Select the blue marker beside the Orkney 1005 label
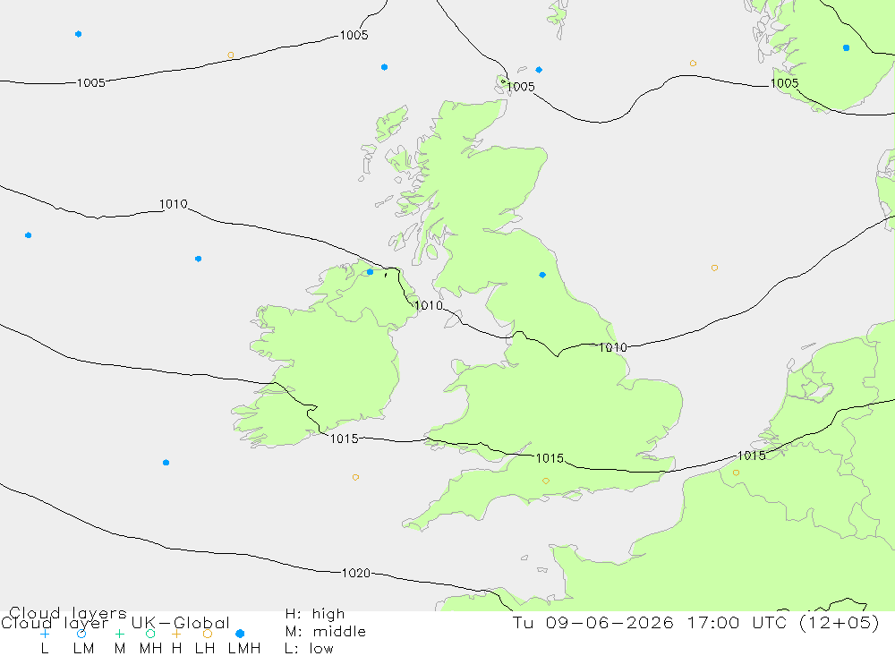This screenshot has width=895, height=656. 539,70
